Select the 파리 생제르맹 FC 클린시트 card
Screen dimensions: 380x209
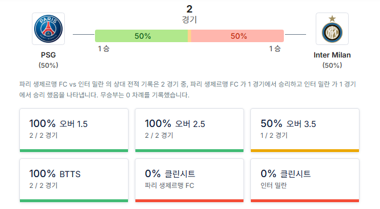coord(189,181)
